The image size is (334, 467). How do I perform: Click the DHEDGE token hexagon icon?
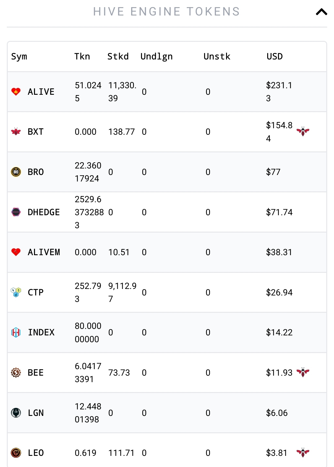click(x=16, y=212)
